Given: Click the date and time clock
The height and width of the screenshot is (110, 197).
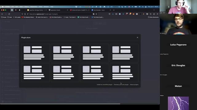Looking at the screenshot, I should [153, 7].
